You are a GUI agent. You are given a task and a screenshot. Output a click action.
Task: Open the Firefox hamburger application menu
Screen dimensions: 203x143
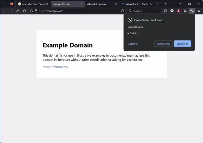pyautogui.click(x=199, y=11)
